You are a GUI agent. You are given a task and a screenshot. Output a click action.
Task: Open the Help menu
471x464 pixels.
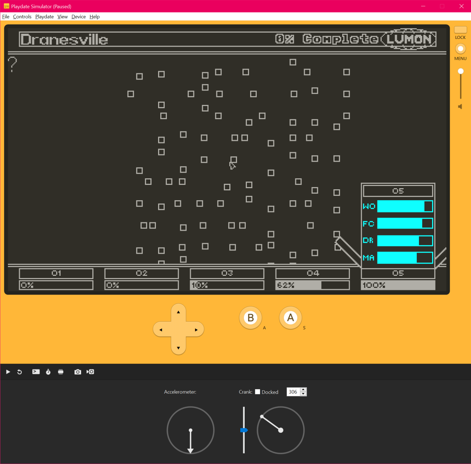coord(95,17)
